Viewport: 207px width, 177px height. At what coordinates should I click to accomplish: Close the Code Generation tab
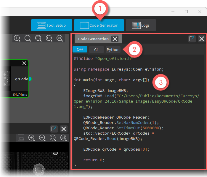115,39
